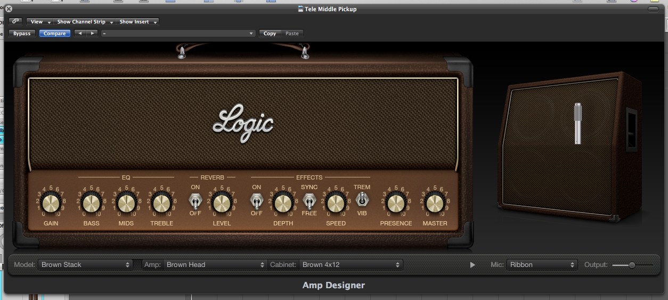Click the BASS knob
Screen dimensions: 668x300
coord(91,203)
